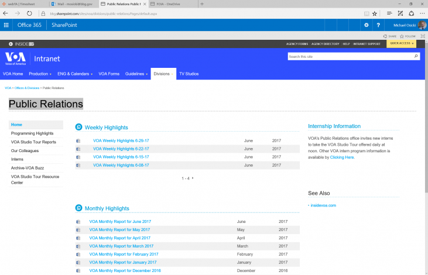The height and width of the screenshot is (275, 428).
Task: Click the browser refresh button
Action: click(x=30, y=13)
